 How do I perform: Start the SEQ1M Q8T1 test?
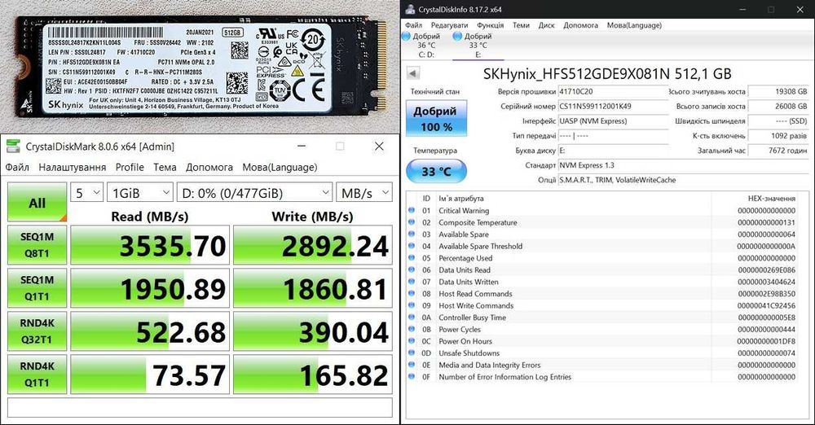pos(37,245)
